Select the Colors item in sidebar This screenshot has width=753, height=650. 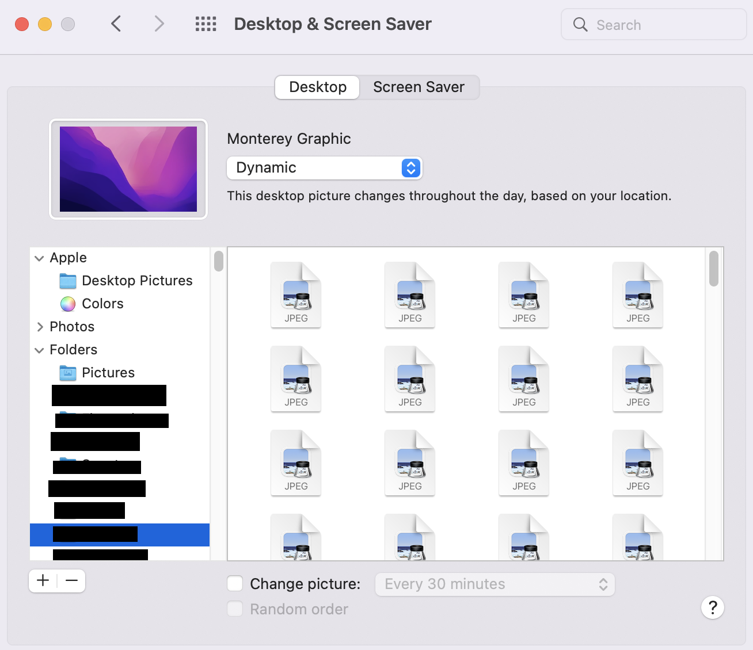coord(67,304)
